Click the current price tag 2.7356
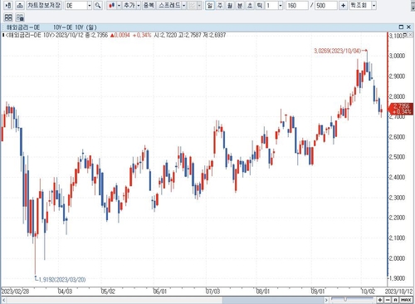The image size is (415, 304). point(401,109)
